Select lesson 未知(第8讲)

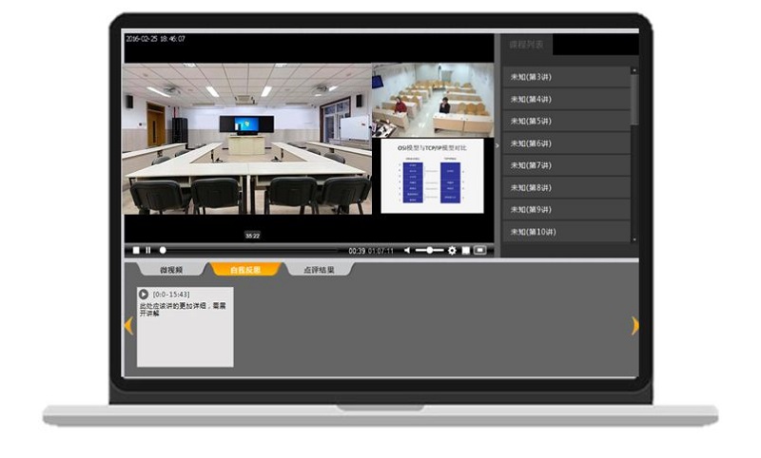[x=566, y=187]
